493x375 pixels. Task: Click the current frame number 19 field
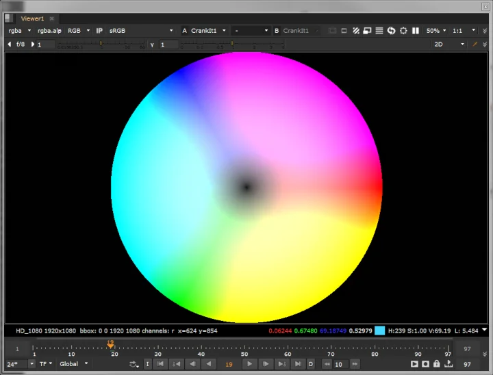point(229,364)
